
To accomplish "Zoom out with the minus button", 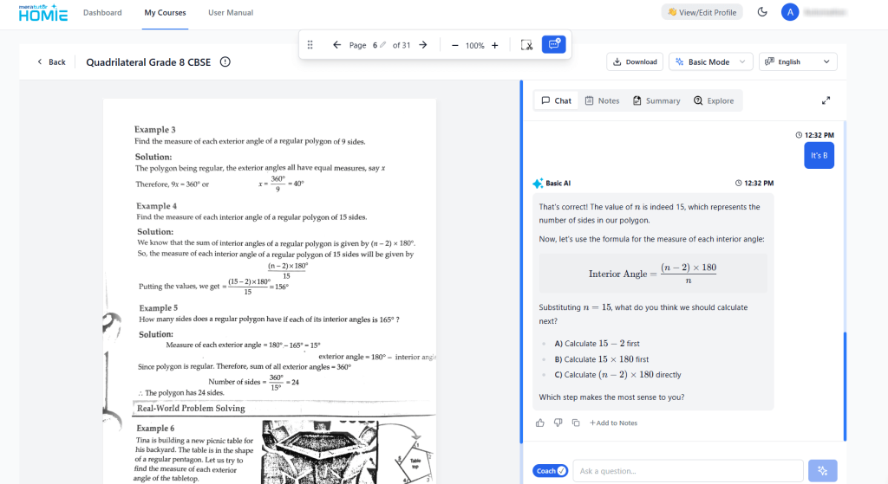I will [x=454, y=45].
